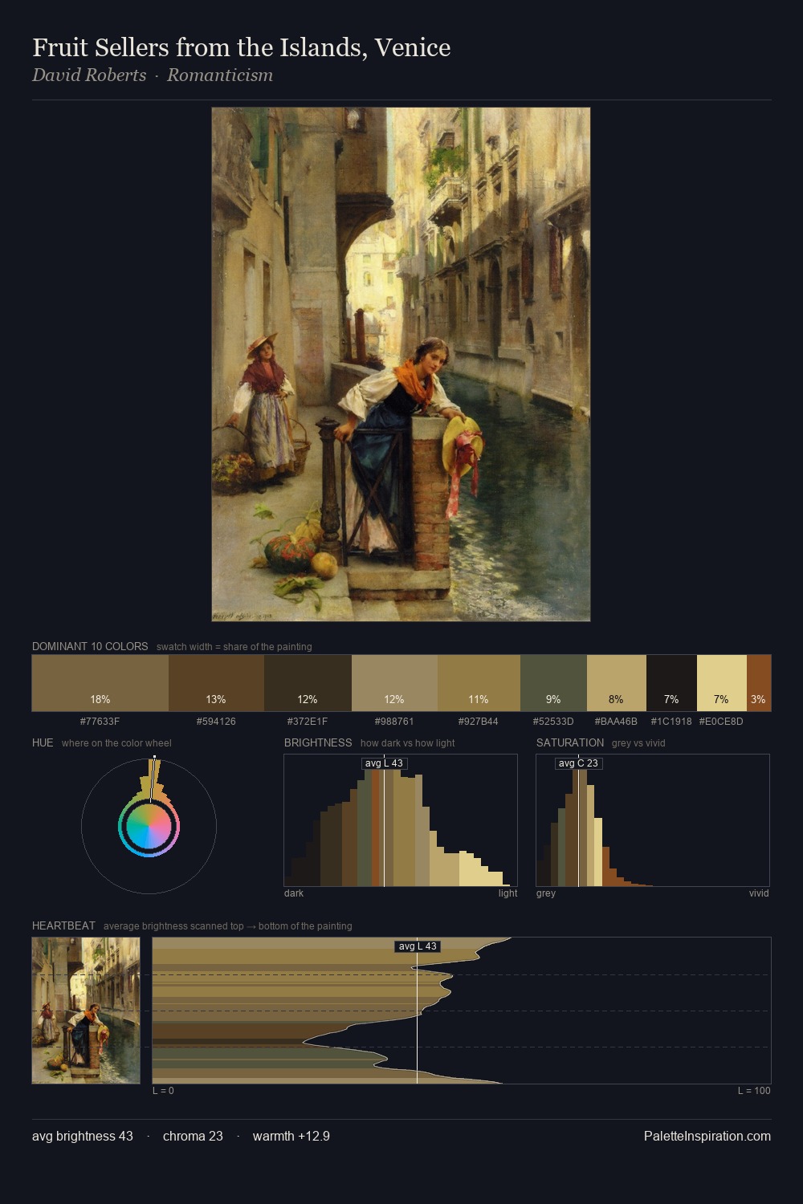The height and width of the screenshot is (1204, 803).
Task: Click the hex code text '#E0CE8D'
Action: pyautogui.click(x=721, y=722)
